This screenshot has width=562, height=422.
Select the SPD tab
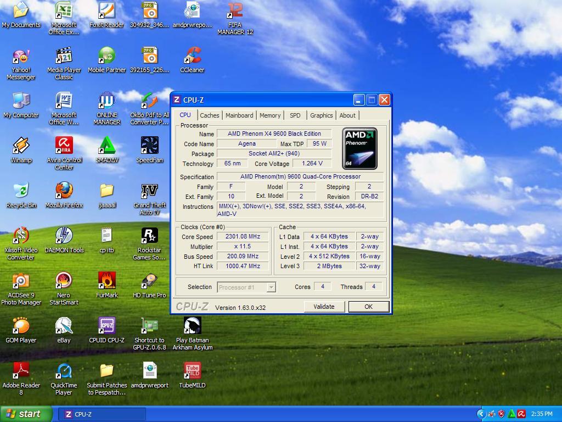point(295,115)
